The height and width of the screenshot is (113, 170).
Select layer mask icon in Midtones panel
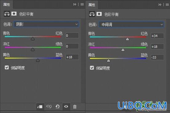(x=99, y=14)
